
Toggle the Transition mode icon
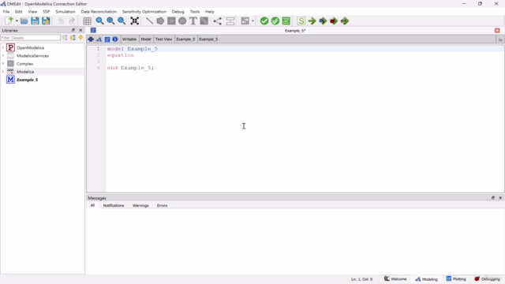pos(230,21)
